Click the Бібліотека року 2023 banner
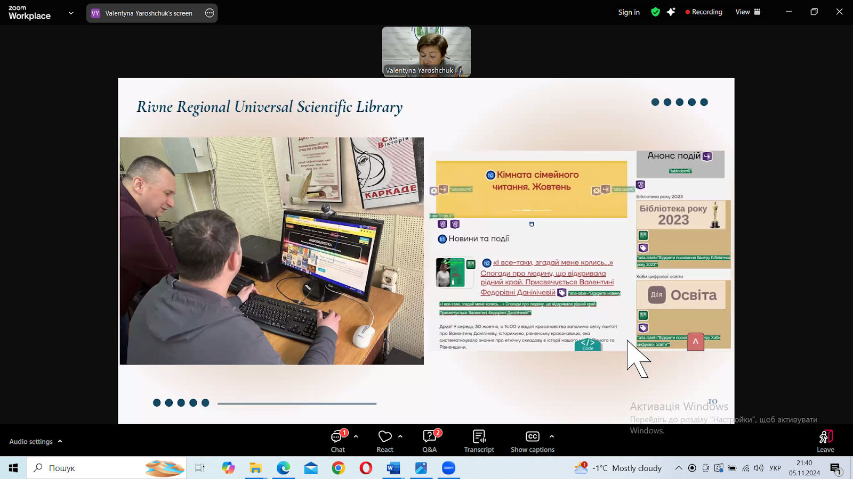Image resolution: width=853 pixels, height=479 pixels. [682, 215]
